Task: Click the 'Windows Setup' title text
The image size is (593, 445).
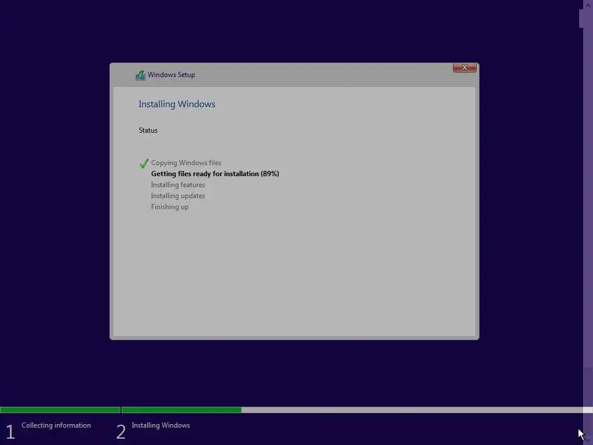Action: pos(171,75)
